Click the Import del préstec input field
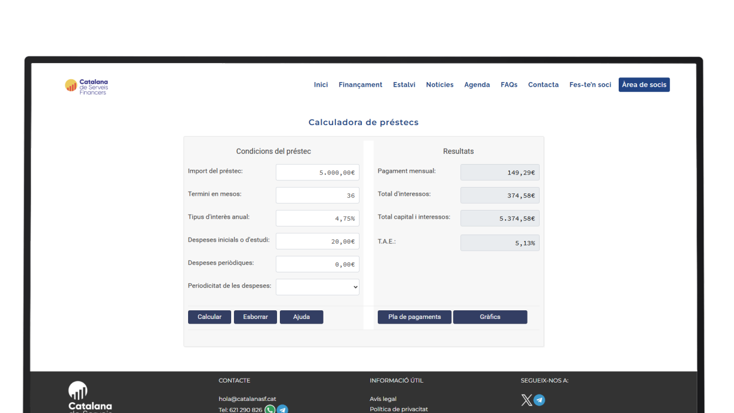734x413 pixels. click(317, 173)
